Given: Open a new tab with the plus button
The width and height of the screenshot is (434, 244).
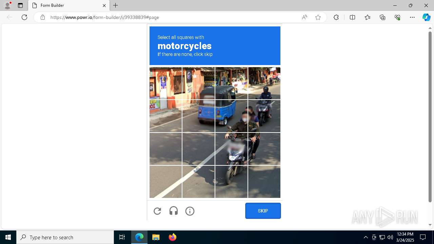Looking at the screenshot, I should point(116,5).
